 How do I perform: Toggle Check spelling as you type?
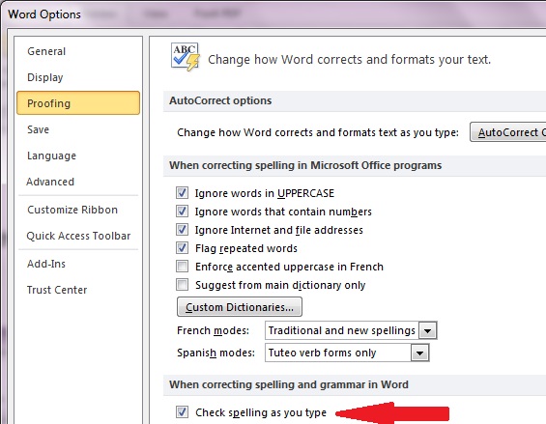pos(182,412)
